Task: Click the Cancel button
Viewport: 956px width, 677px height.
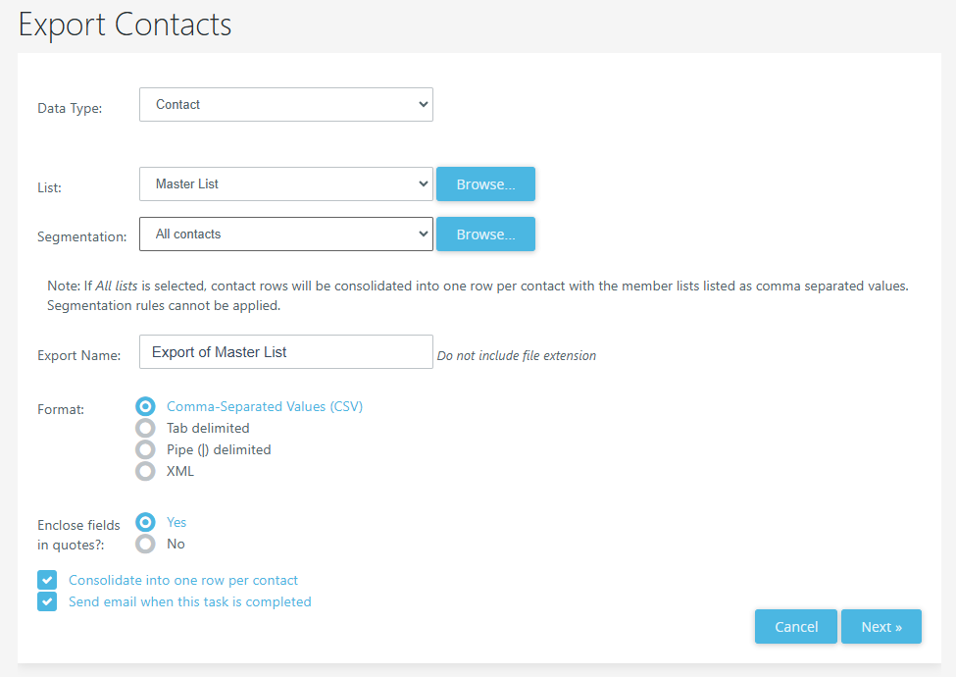Action: [795, 627]
